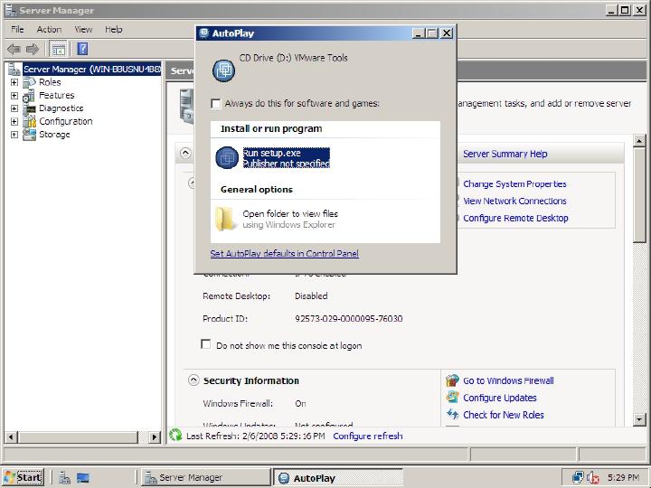Expand the Diagnostics tree node

14,108
